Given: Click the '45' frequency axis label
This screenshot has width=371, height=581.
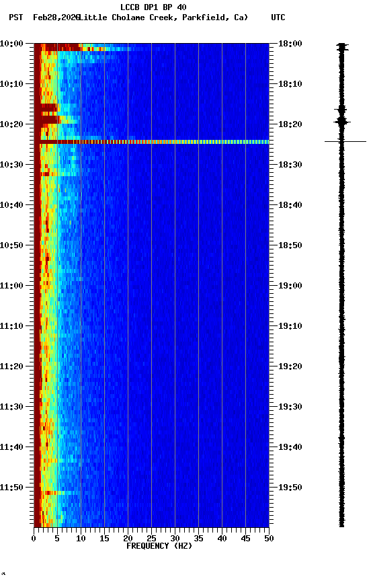Looking at the screenshot, I should click(245, 539).
